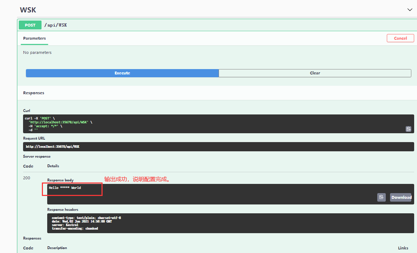Collapse the WSK section chevron

410,10
